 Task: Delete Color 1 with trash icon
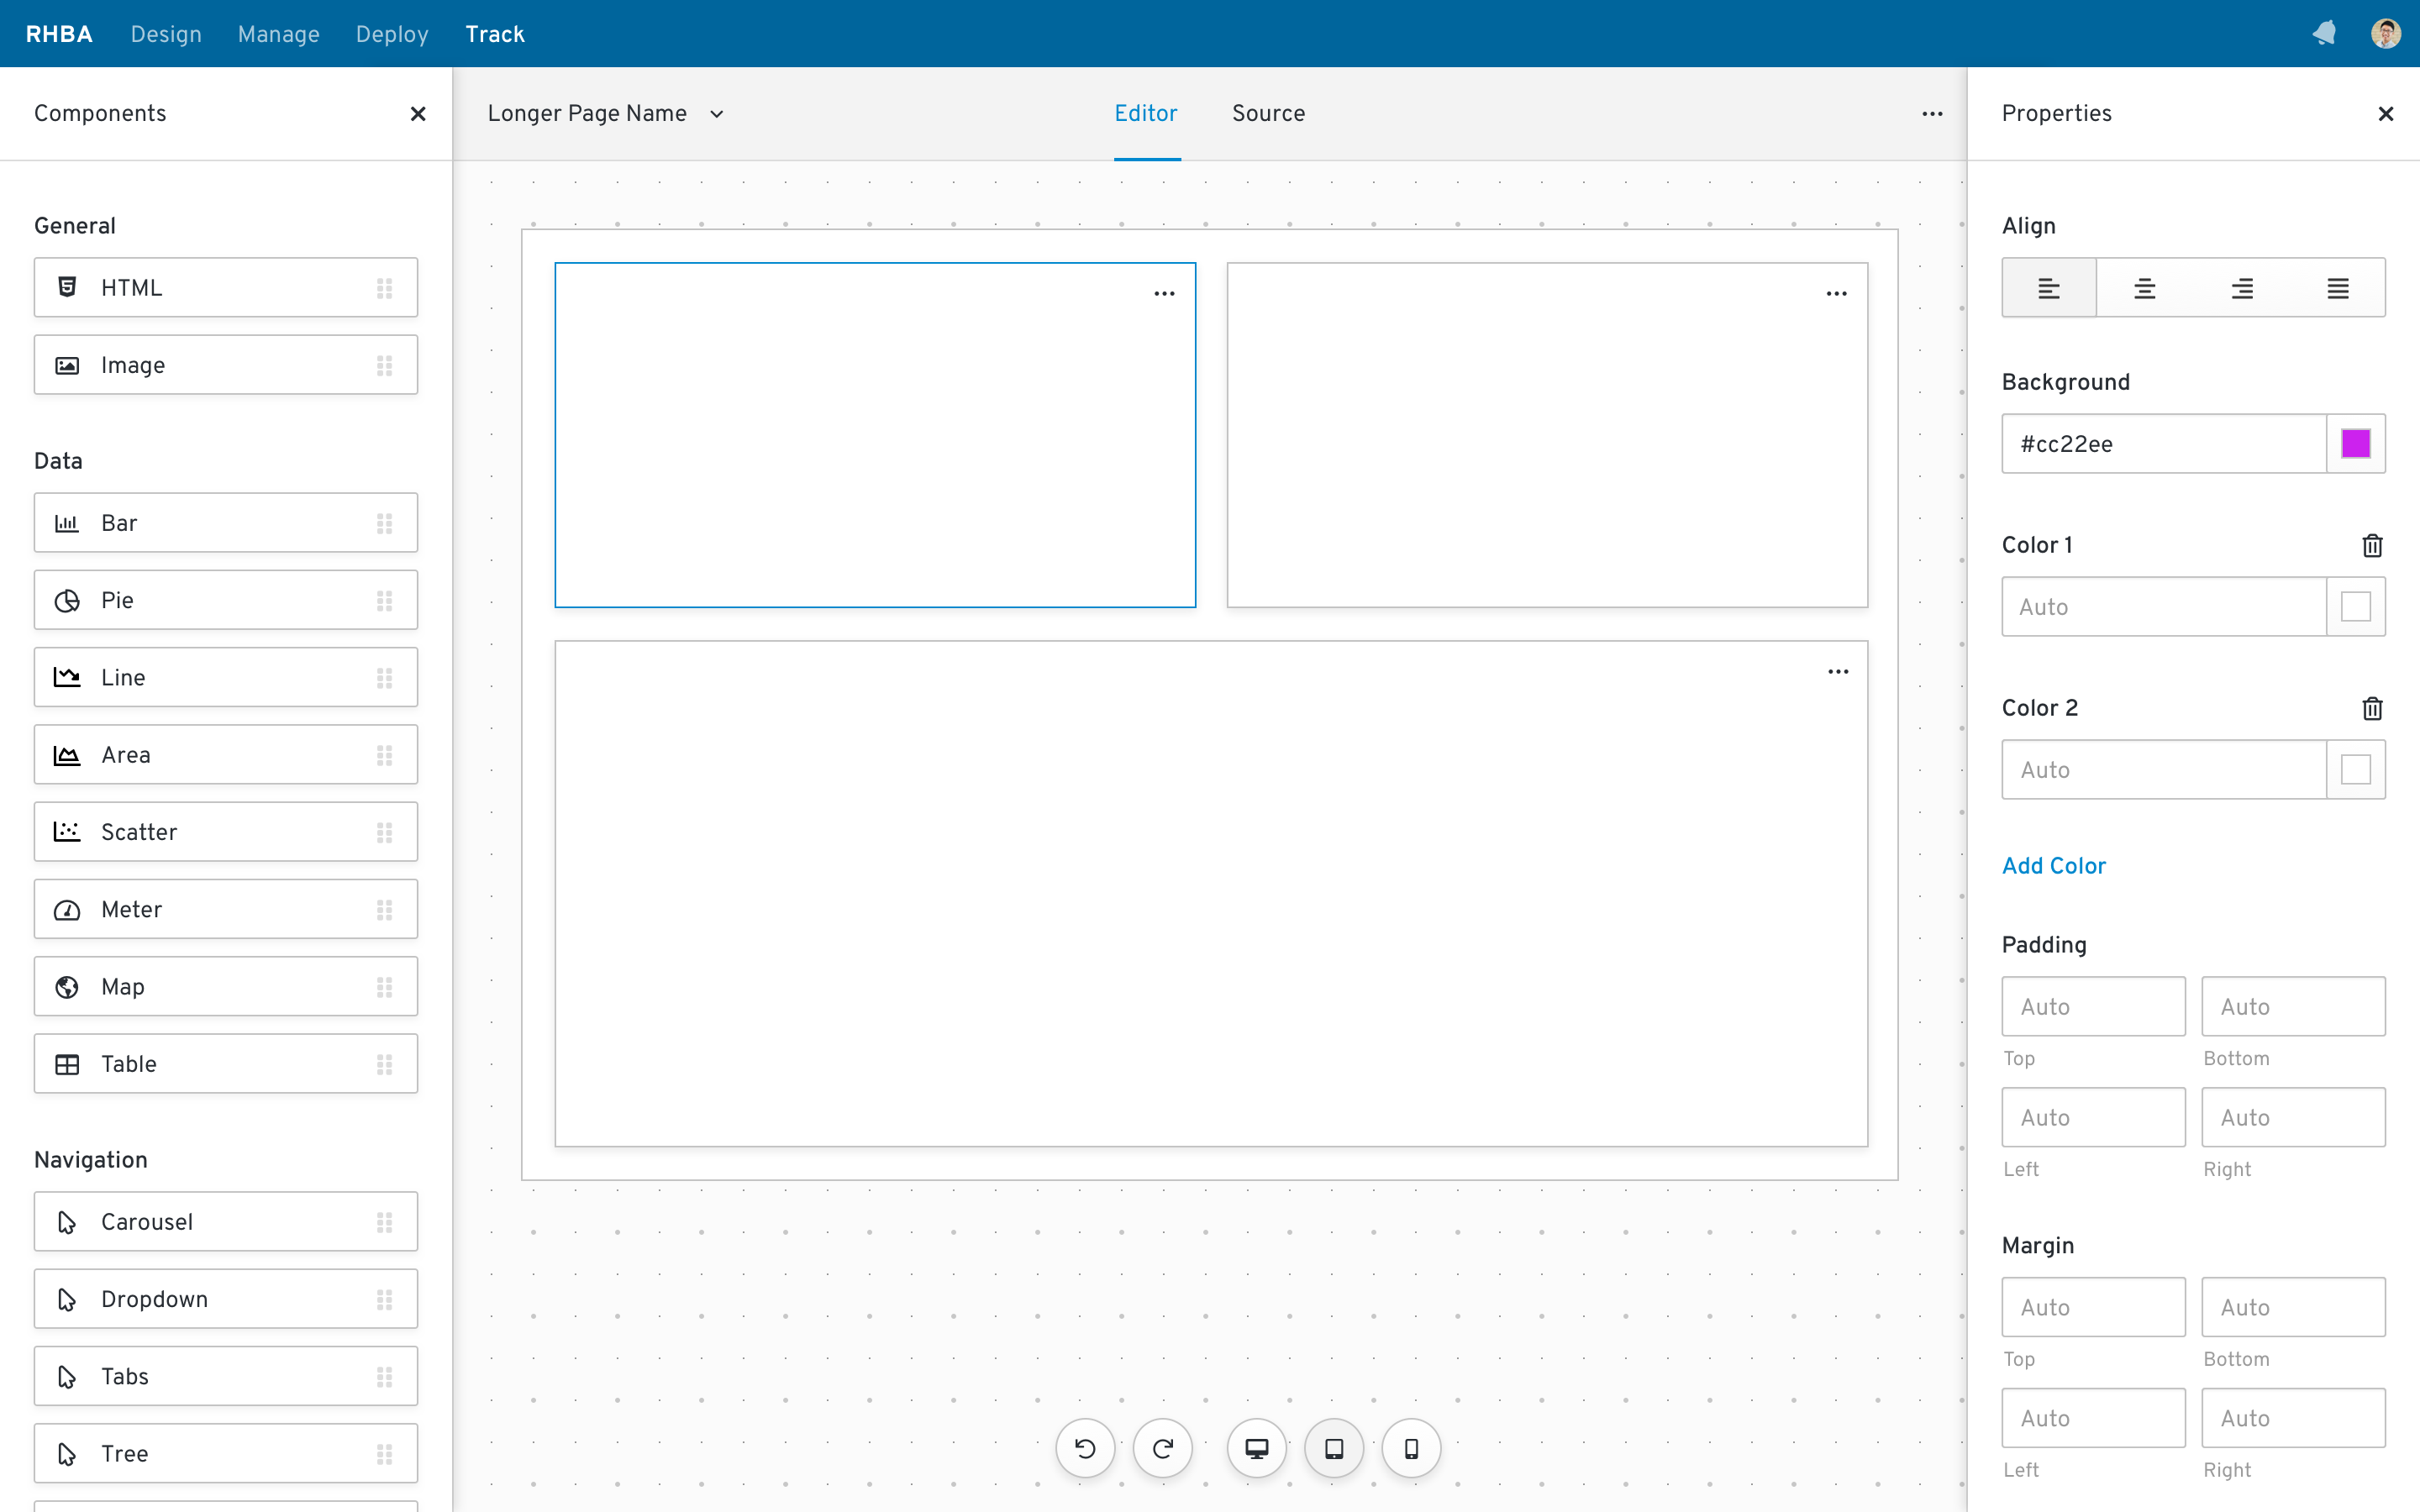[2372, 545]
